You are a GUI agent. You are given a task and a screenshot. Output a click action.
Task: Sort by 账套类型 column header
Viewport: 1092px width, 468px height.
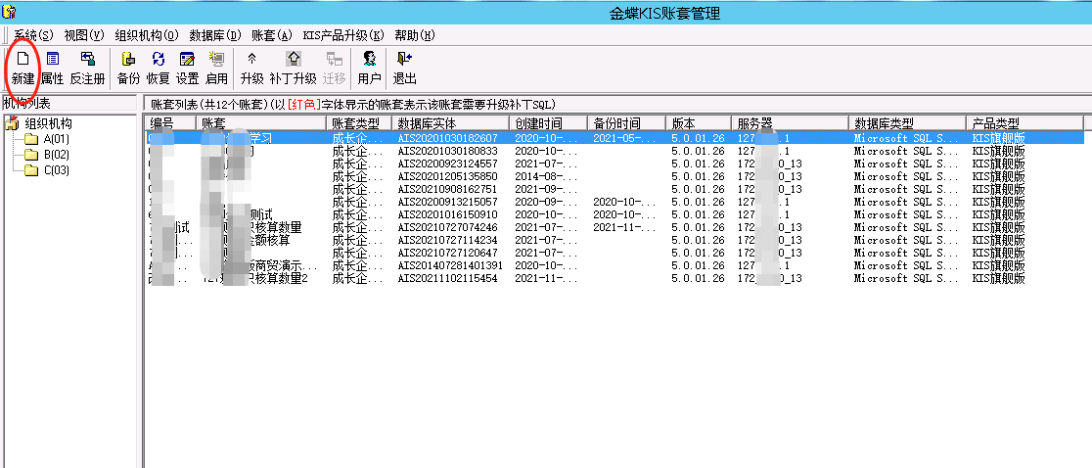coord(359,123)
